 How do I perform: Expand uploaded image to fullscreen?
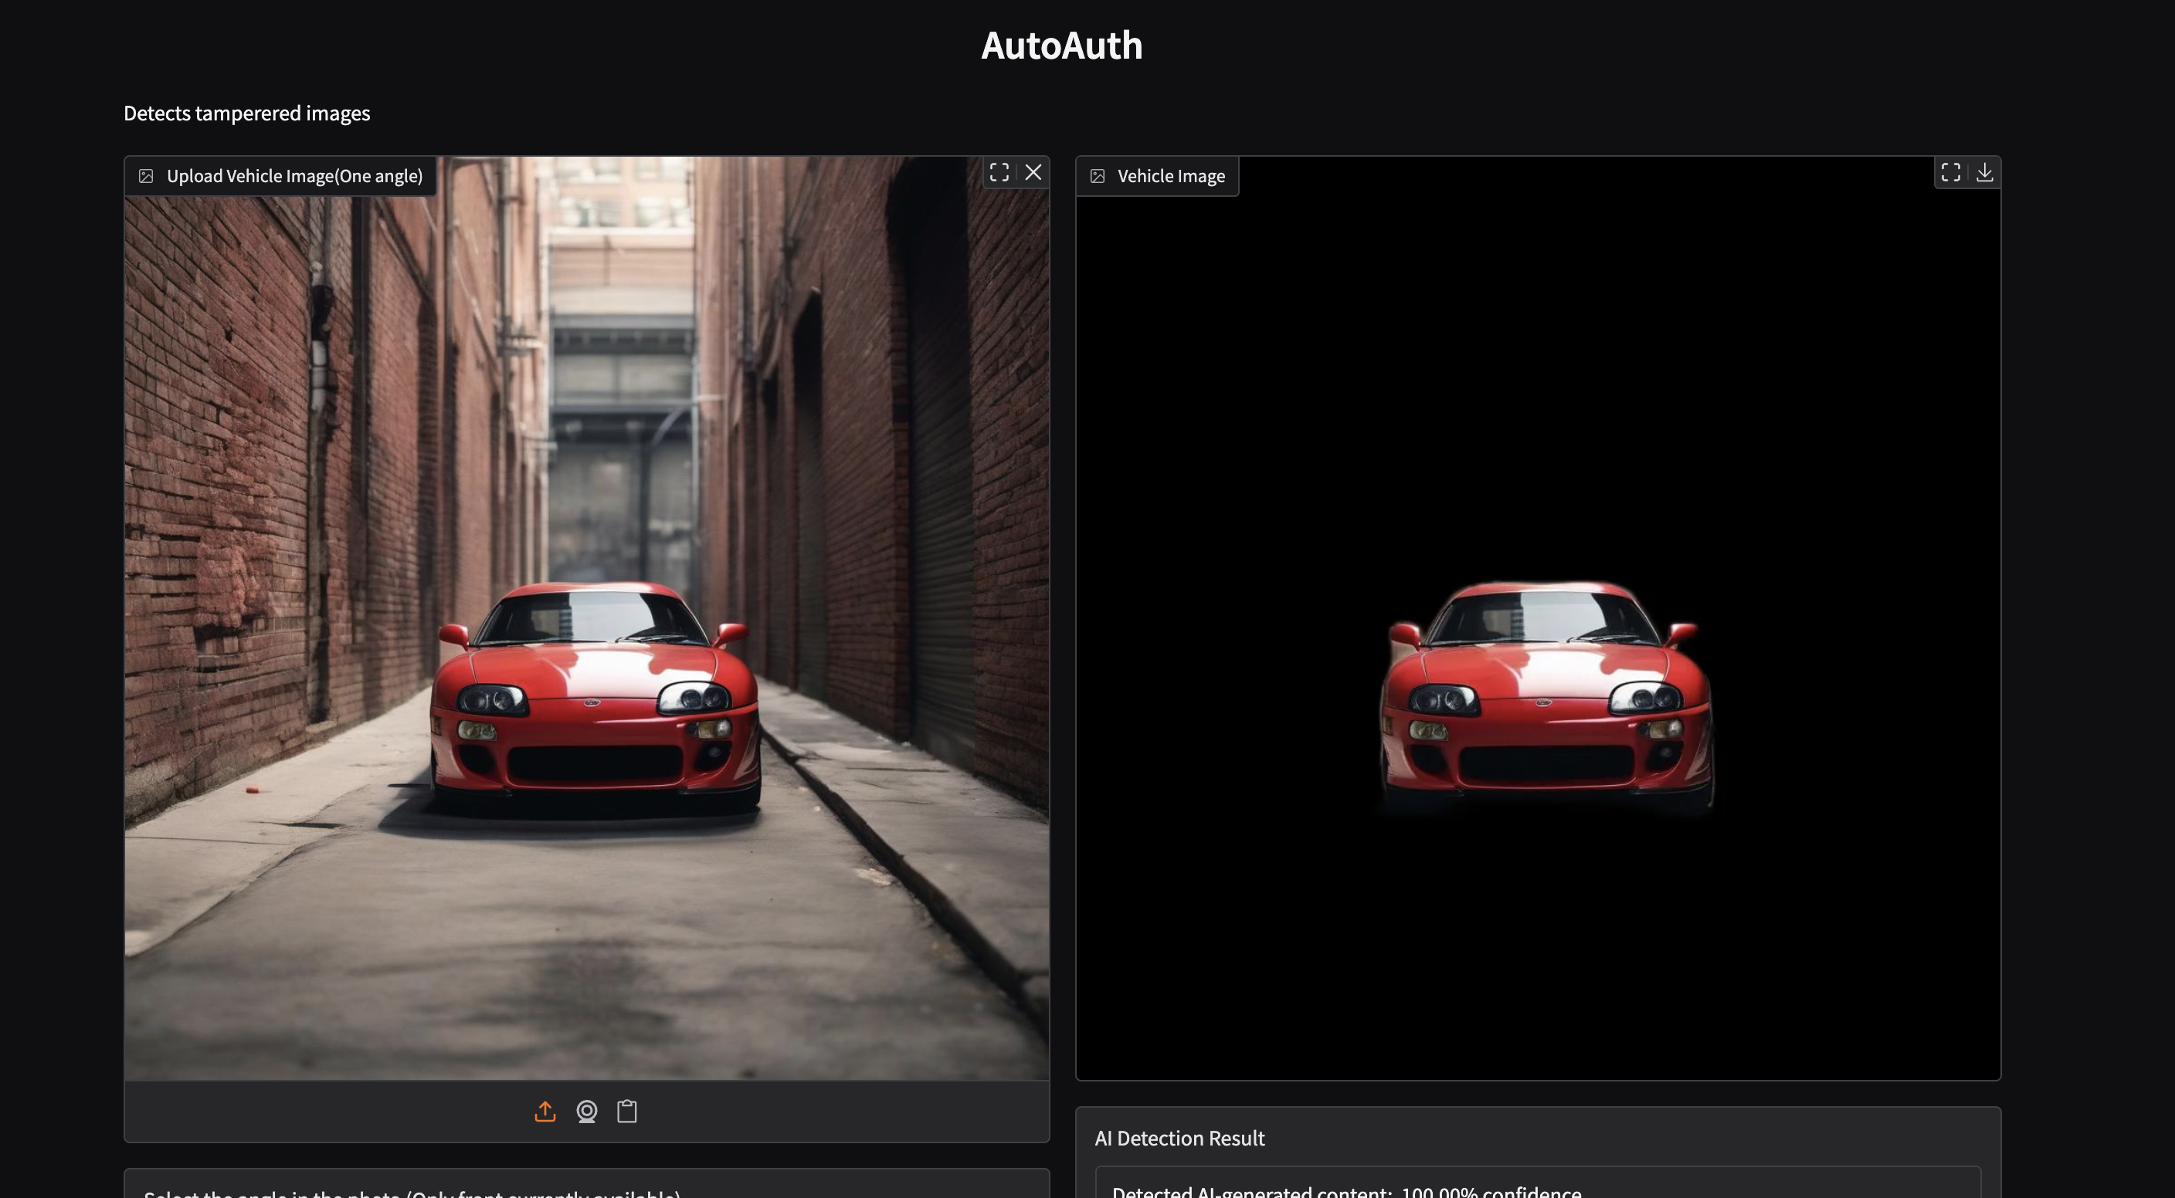[x=999, y=173]
